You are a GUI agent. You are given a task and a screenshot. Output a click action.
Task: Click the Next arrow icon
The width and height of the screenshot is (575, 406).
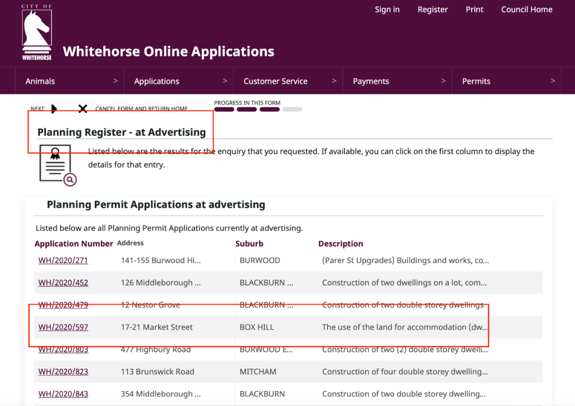54,109
